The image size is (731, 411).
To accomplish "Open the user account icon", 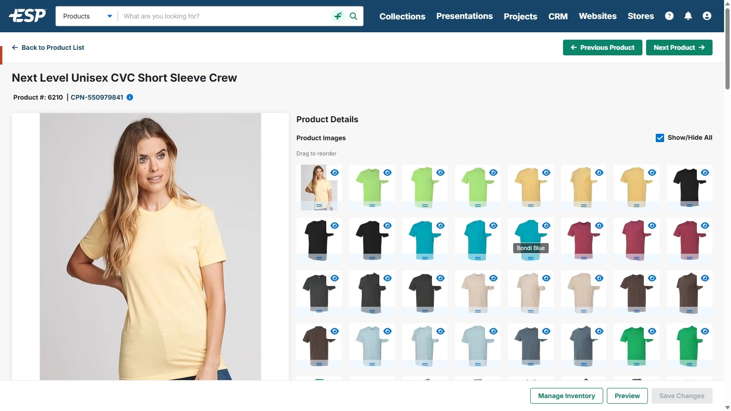I will (x=707, y=16).
